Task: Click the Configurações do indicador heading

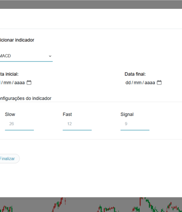Action: click(25, 98)
